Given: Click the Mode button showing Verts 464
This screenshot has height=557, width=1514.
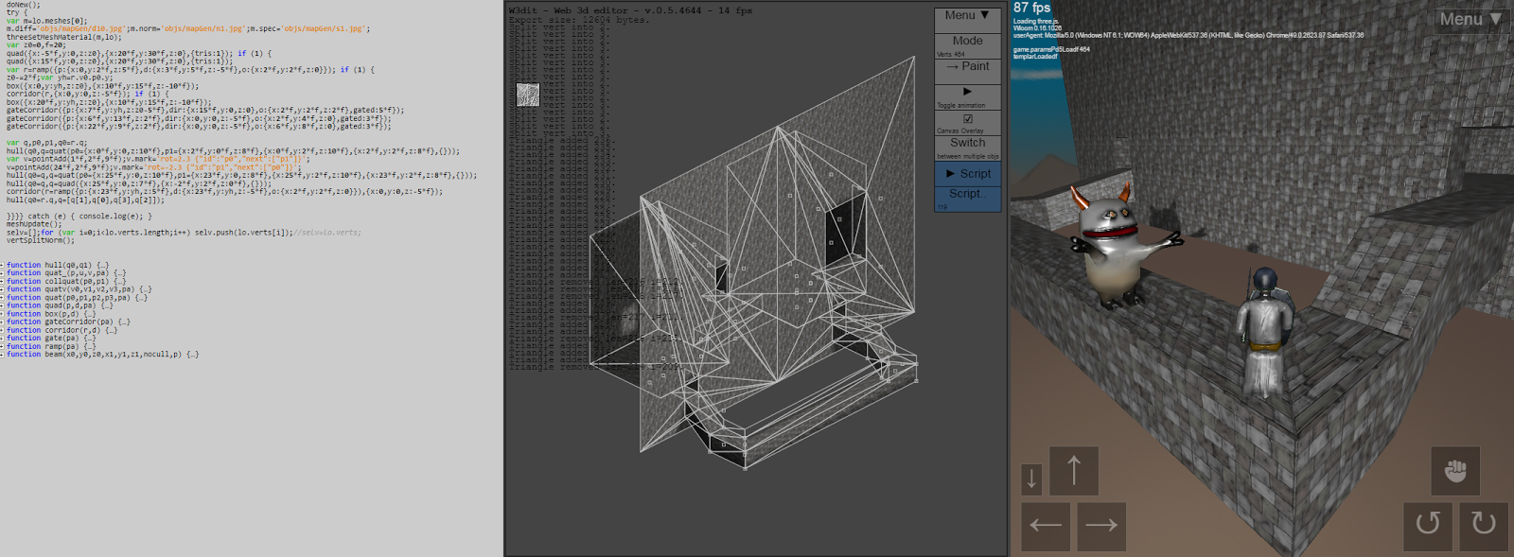Looking at the screenshot, I should [967, 46].
